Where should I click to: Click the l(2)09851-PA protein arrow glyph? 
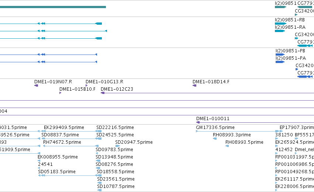point(280,62)
